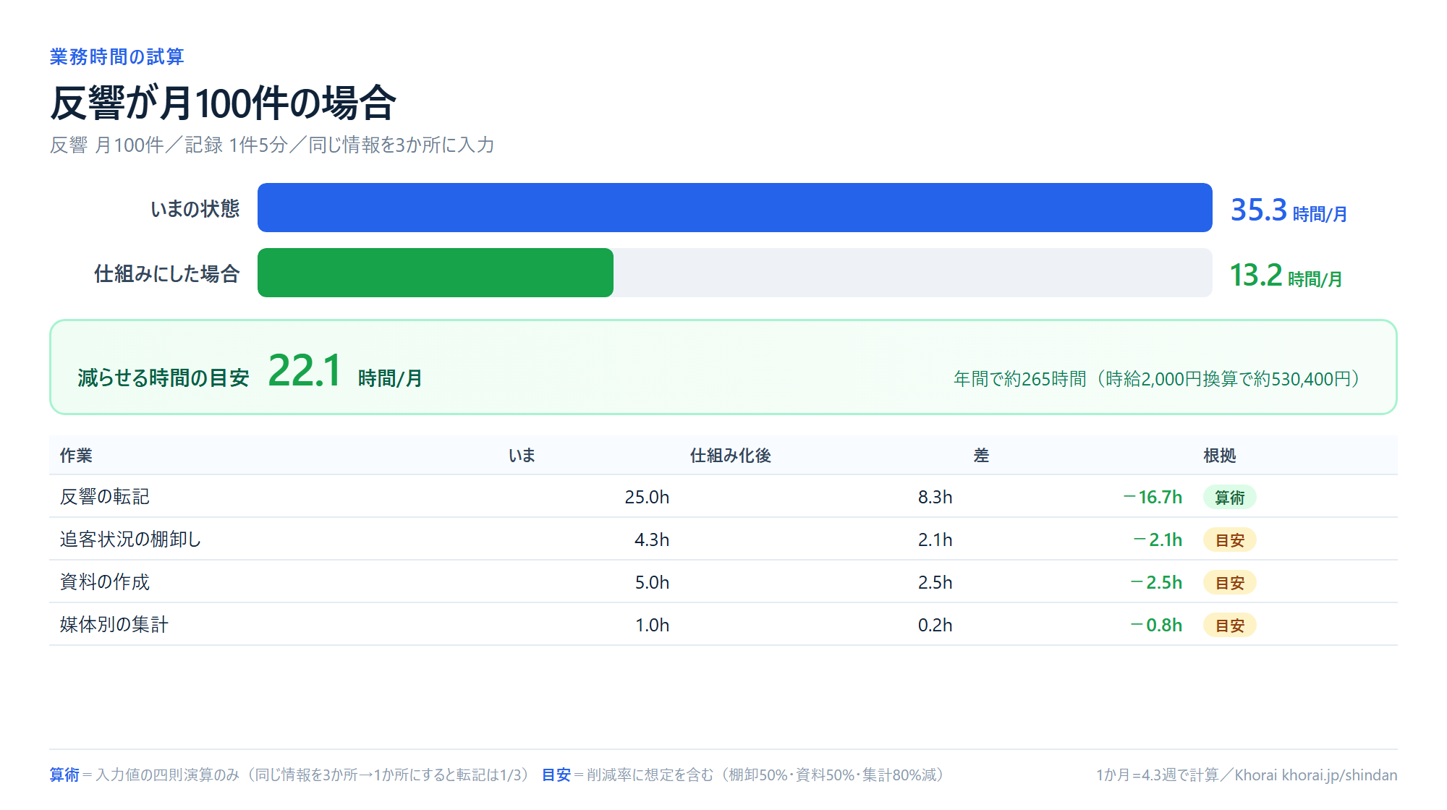Click the いま column header
Screen dimensions: 1447x810
522,455
